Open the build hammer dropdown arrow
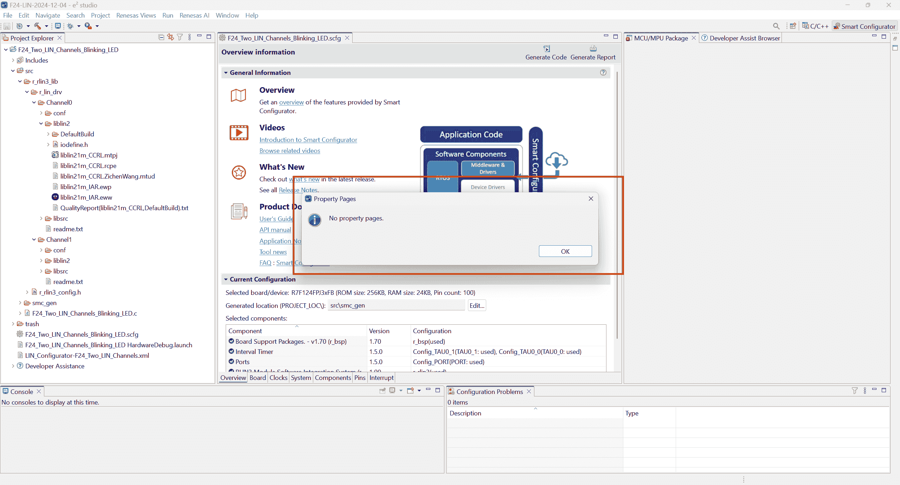 coord(46,26)
